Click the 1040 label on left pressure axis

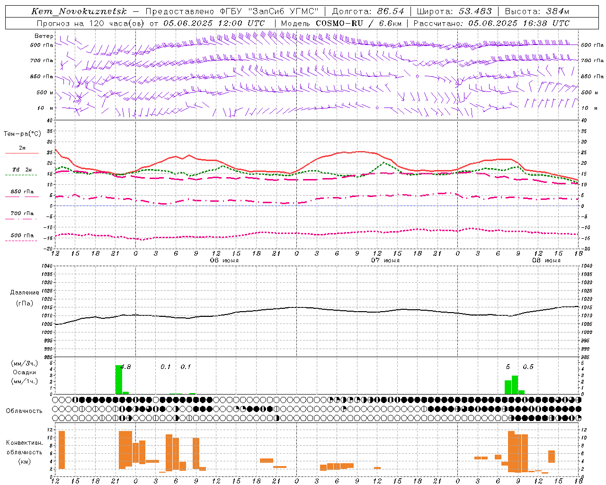click(x=46, y=266)
